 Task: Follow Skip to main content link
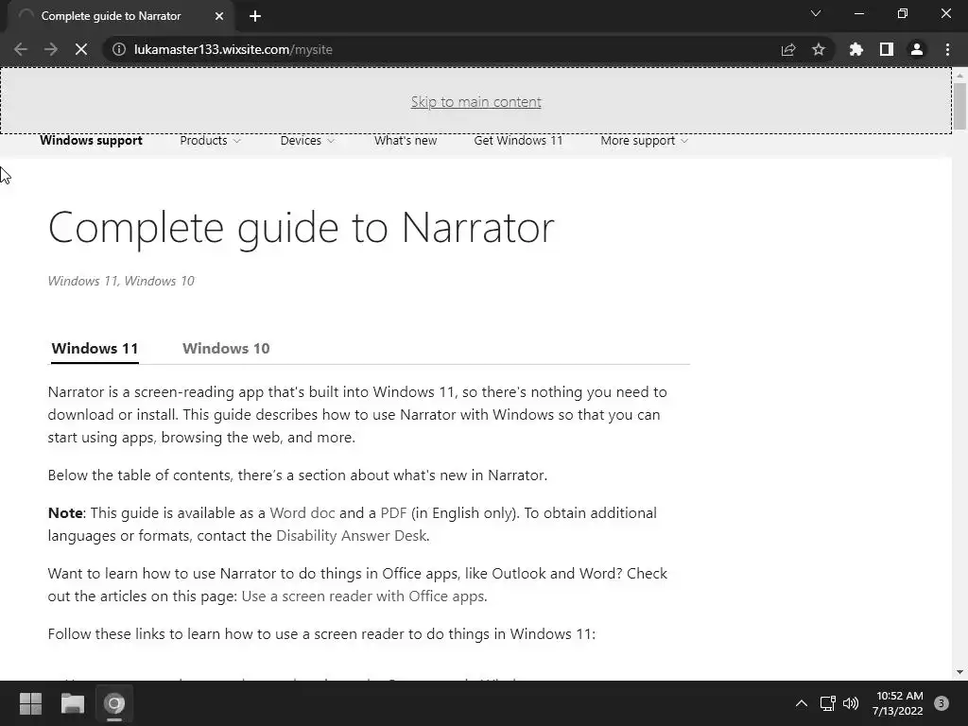tap(476, 102)
